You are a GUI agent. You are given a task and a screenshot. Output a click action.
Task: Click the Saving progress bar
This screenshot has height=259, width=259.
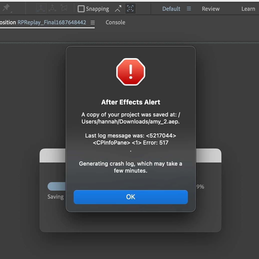click(57, 186)
